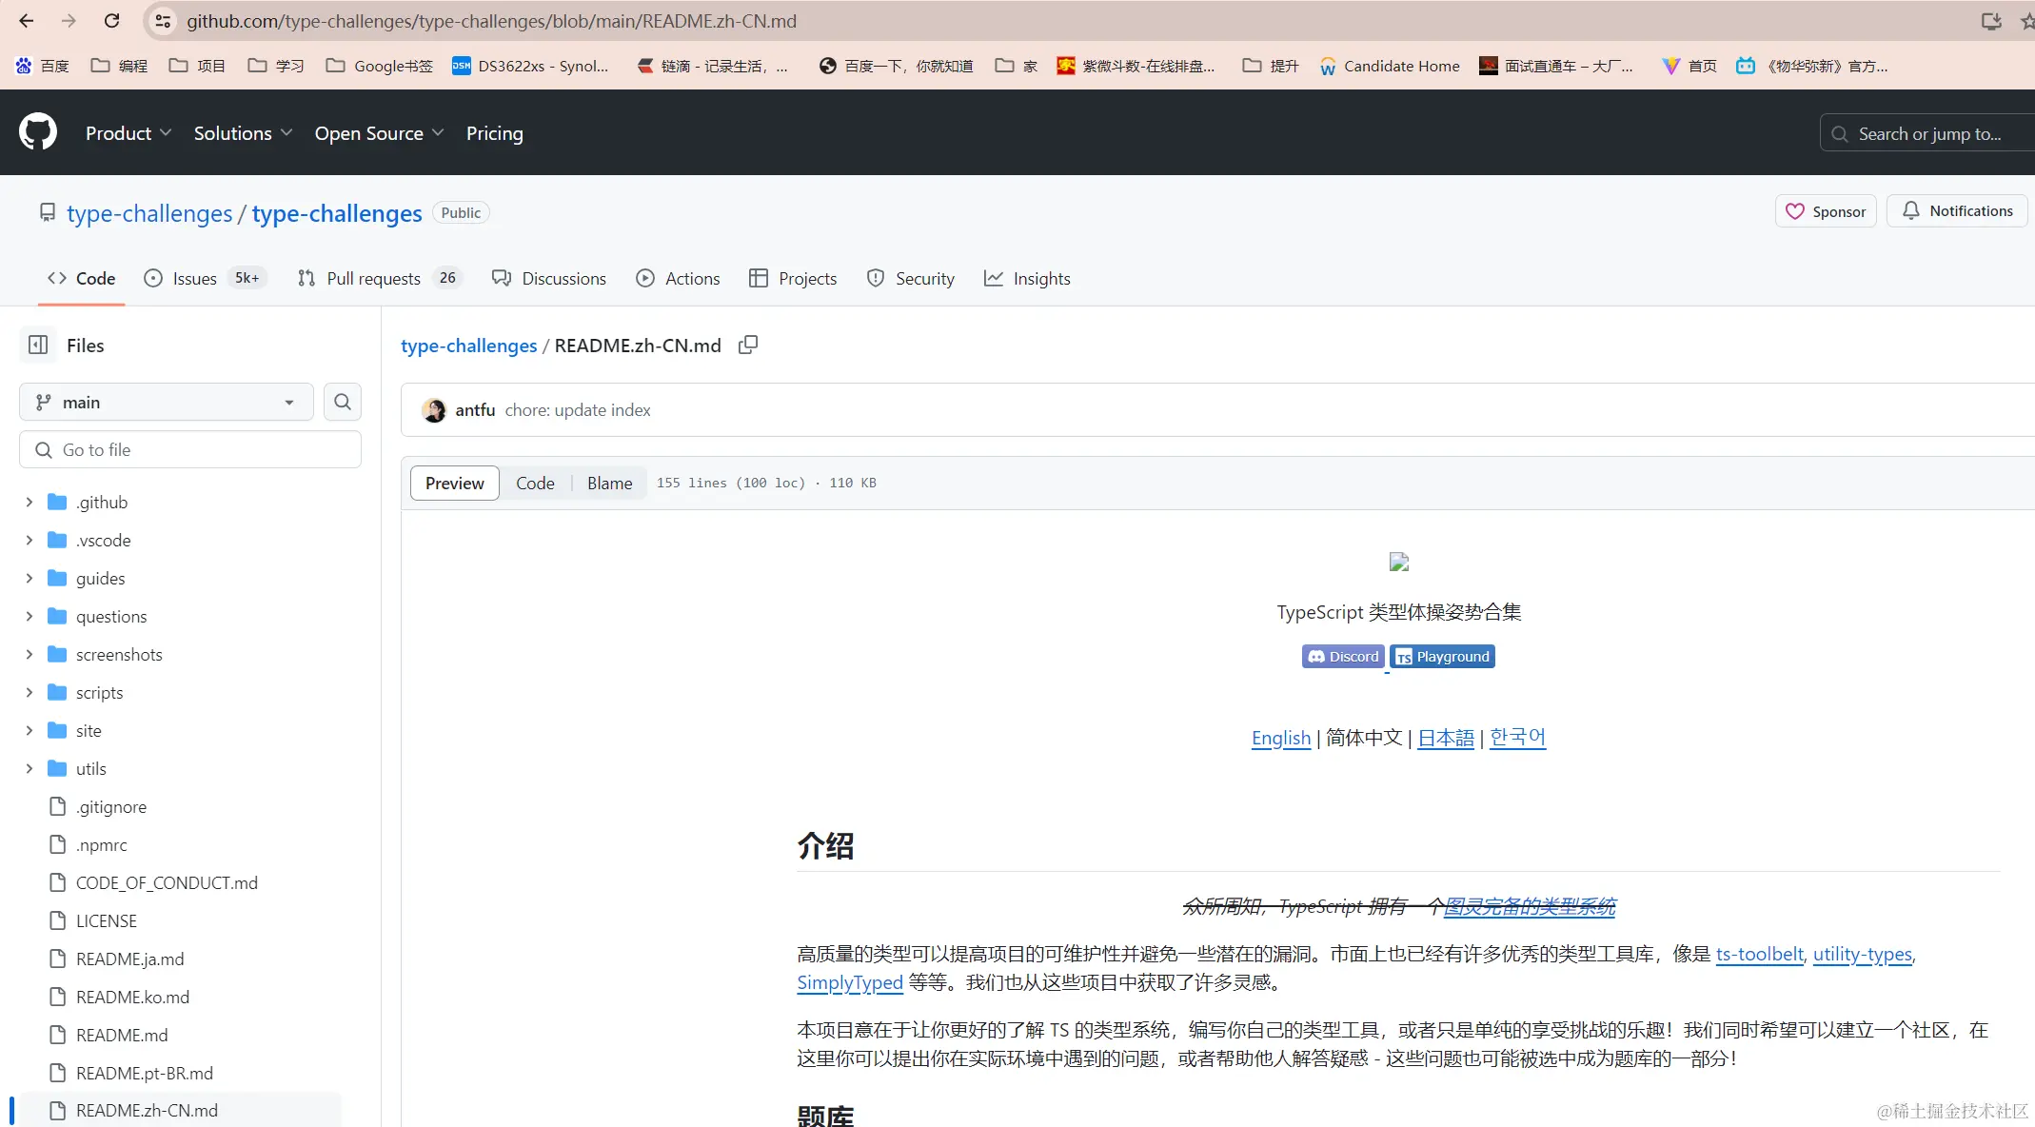Click the GitHub Octocat logo
2035x1127 pixels.
coord(38,132)
